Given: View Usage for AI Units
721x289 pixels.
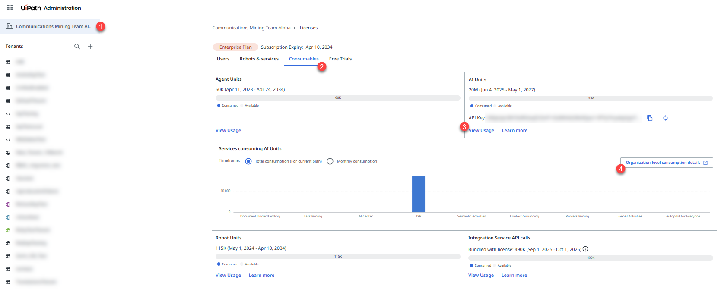Looking at the screenshot, I should click(x=481, y=130).
